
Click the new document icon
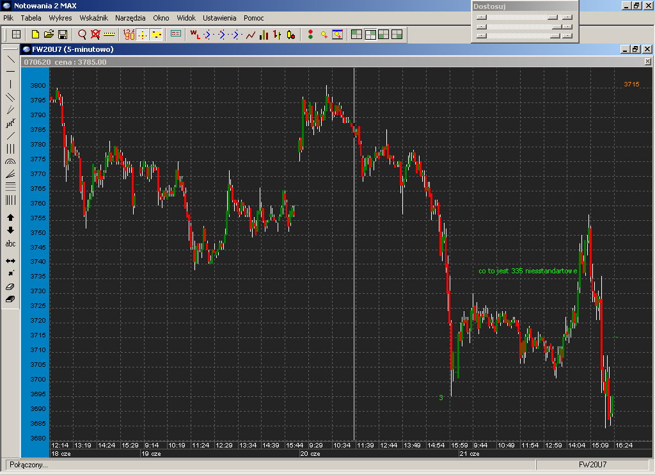click(x=36, y=35)
